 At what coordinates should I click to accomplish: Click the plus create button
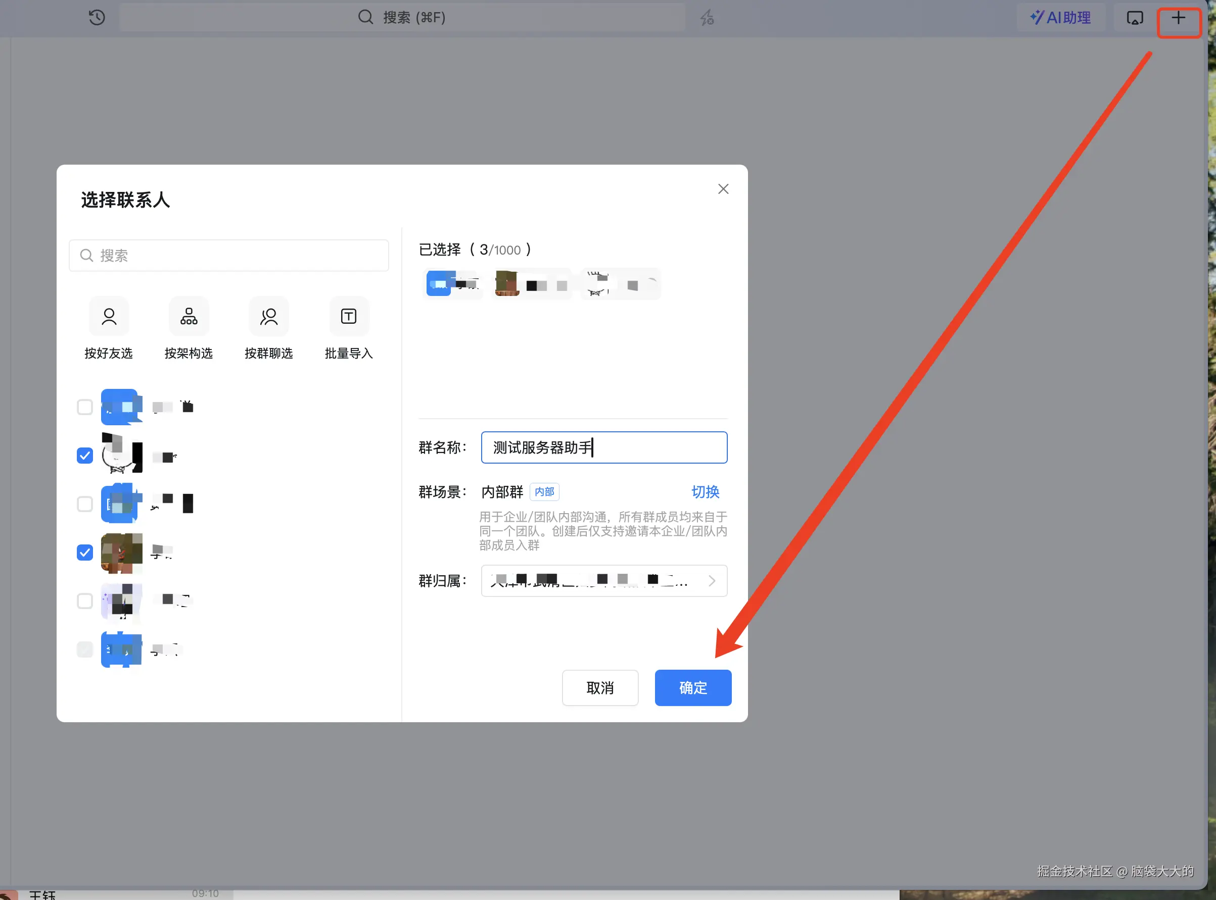[x=1179, y=18]
